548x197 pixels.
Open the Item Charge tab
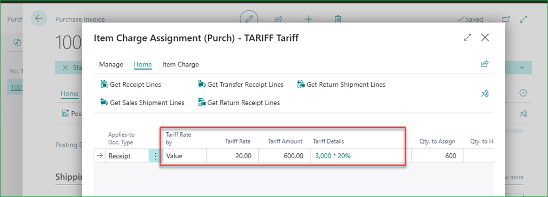[180, 64]
